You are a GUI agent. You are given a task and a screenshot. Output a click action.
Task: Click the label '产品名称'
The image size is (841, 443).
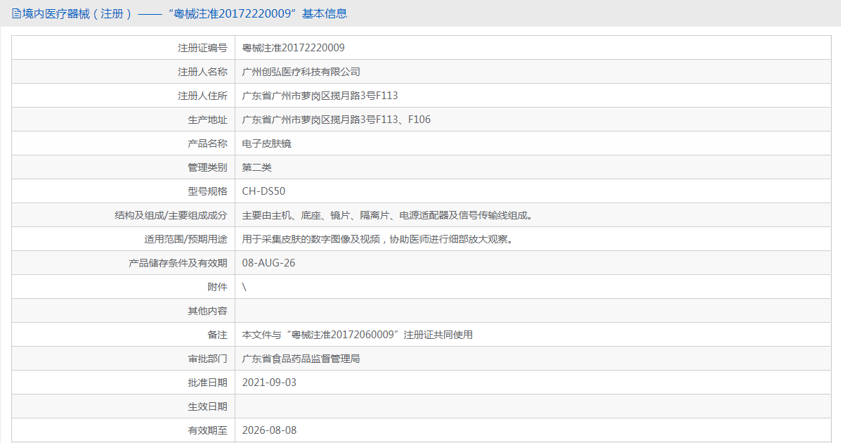207,143
